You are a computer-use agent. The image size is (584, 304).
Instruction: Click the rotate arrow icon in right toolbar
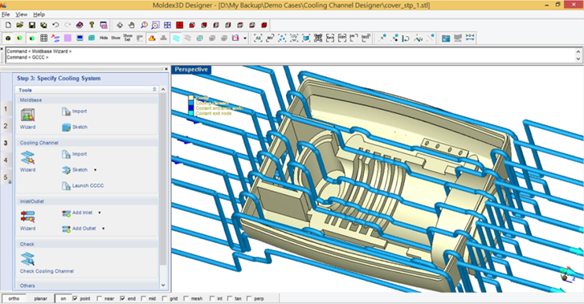point(406,38)
